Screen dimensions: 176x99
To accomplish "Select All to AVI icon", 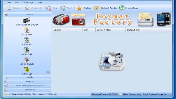I will [x=27, y=40].
